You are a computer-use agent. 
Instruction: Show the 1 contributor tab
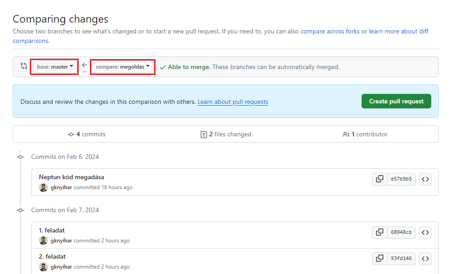point(365,134)
